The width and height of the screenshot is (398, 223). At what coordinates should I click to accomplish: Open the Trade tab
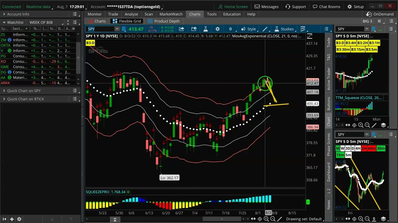pos(113,14)
